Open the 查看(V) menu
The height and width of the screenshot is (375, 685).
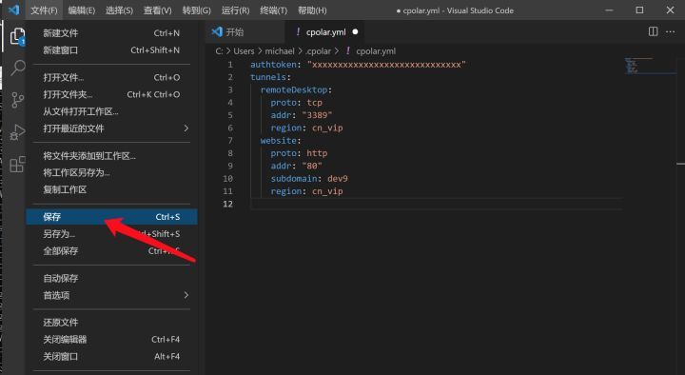(x=158, y=10)
